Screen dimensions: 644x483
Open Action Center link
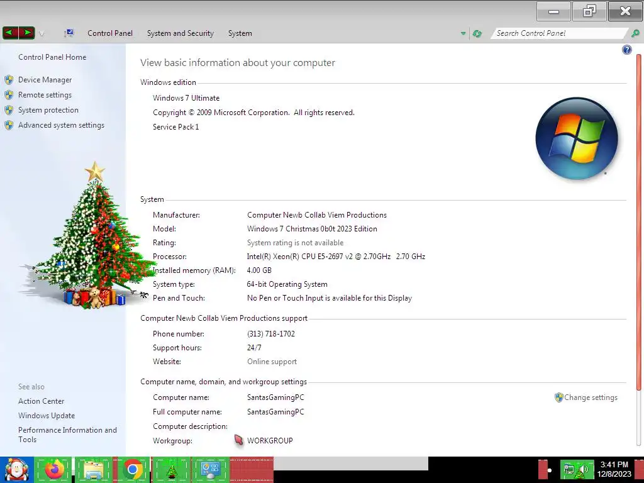pyautogui.click(x=41, y=401)
